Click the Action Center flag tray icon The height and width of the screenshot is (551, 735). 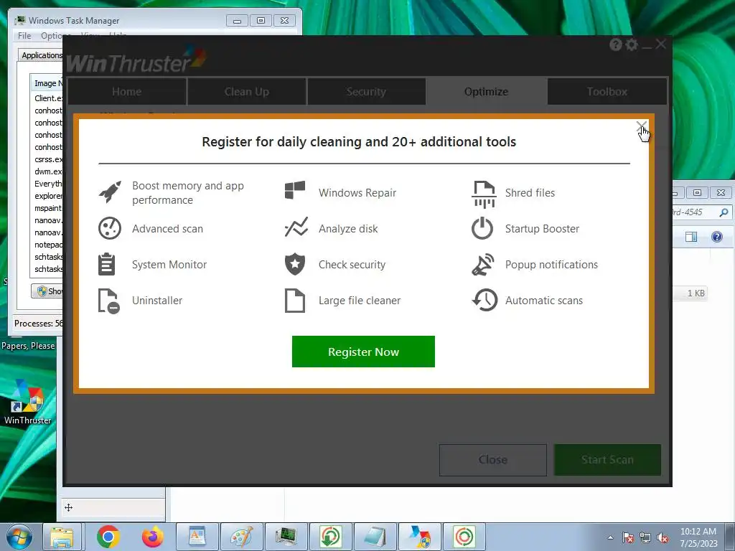pyautogui.click(x=627, y=537)
